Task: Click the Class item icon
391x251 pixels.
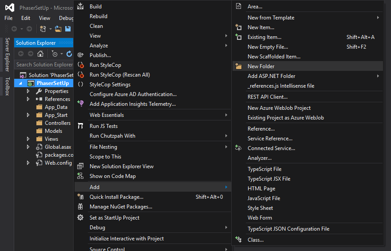Action: click(x=238, y=239)
